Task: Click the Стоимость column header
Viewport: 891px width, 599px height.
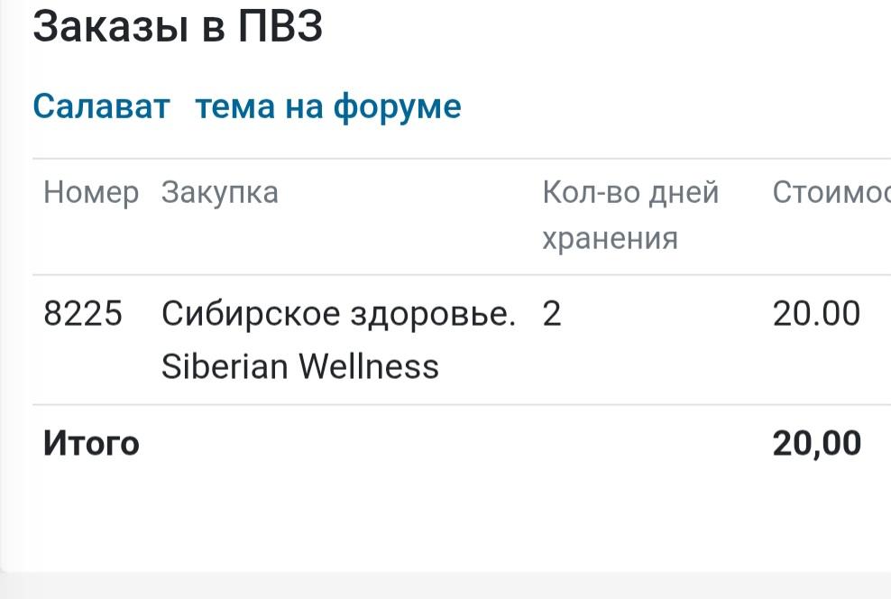Action: pyautogui.click(x=831, y=192)
